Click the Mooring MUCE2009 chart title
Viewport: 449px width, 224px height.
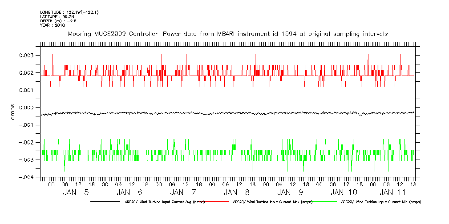[227, 34]
